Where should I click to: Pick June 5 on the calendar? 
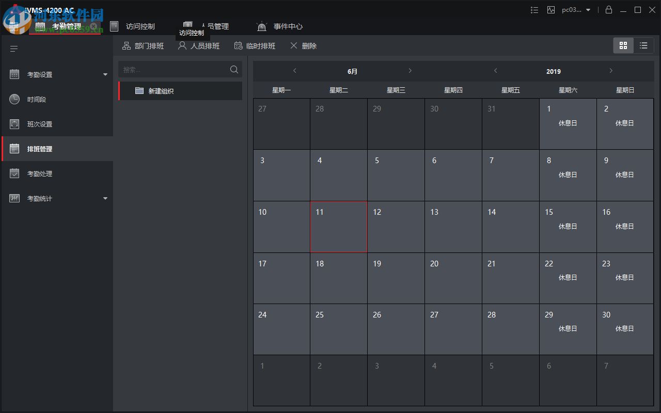coord(396,176)
